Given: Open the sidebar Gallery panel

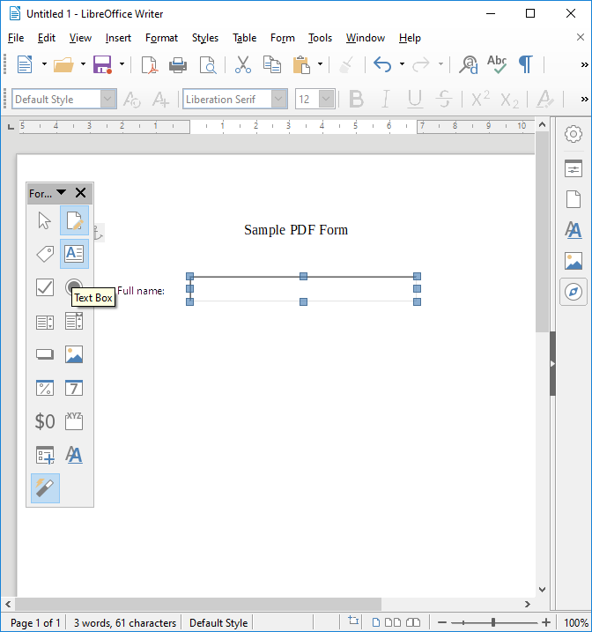Looking at the screenshot, I should [573, 261].
